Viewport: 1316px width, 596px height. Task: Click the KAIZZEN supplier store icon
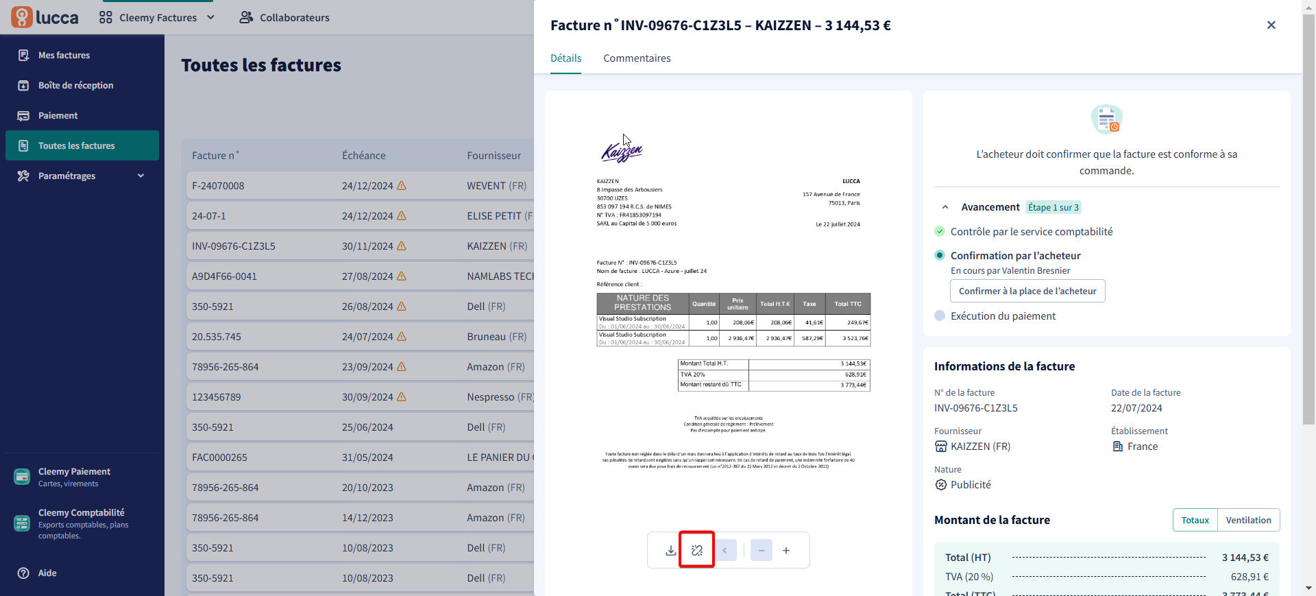tap(941, 446)
